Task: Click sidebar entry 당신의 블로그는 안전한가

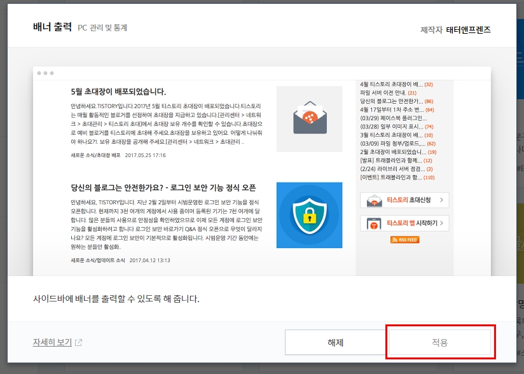Action: point(391,101)
